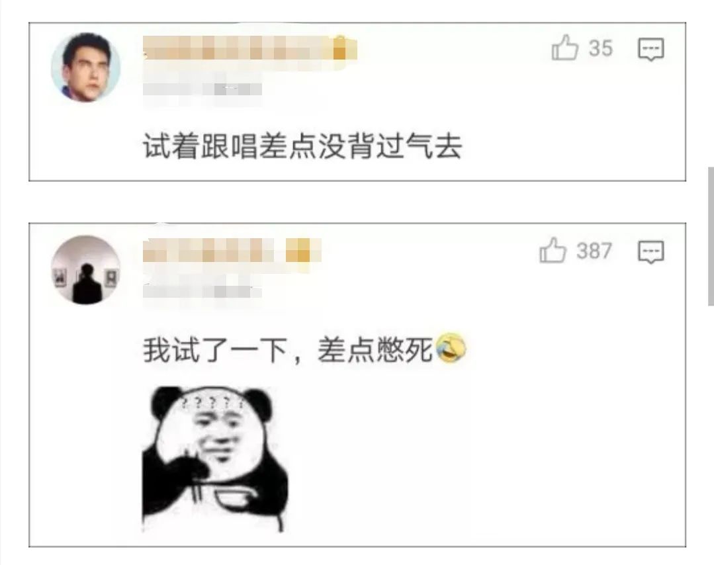Click the 35 like count number
Viewport: 714px width, 565px height.
click(601, 48)
